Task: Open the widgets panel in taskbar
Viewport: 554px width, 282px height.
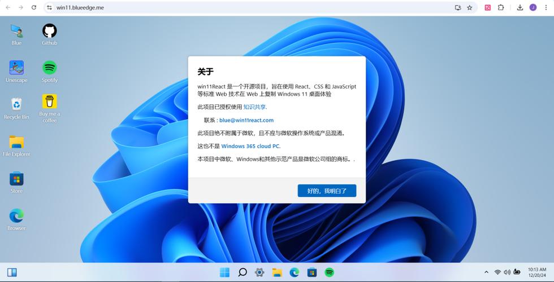Action: (x=12, y=272)
